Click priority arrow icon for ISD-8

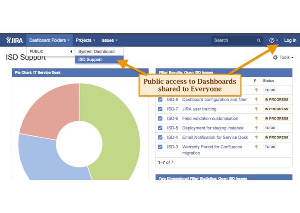256,100
